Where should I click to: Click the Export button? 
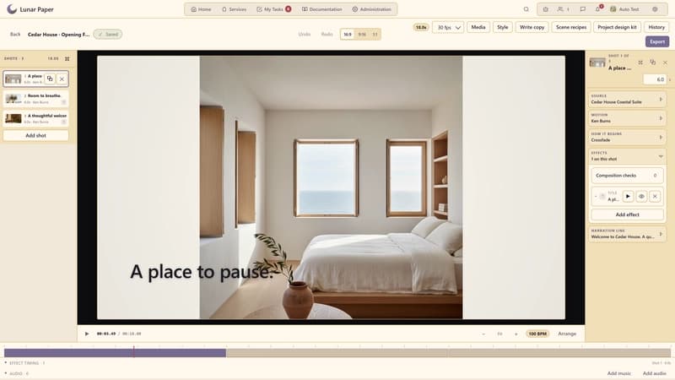point(657,41)
